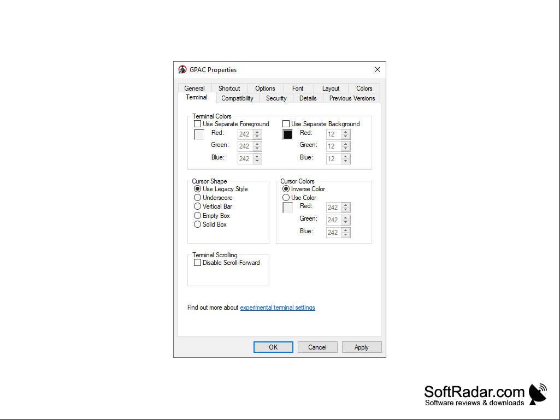
Task: Click the GPAC icon in the title bar
Action: click(182, 70)
